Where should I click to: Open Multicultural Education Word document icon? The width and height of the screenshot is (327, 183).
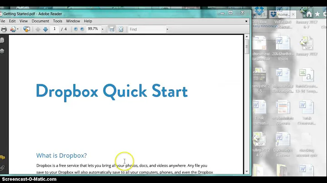283,75
